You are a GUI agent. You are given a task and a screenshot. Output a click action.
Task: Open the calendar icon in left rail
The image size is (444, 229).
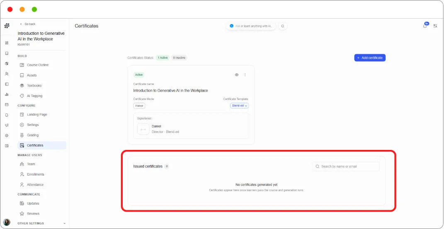coord(7,105)
